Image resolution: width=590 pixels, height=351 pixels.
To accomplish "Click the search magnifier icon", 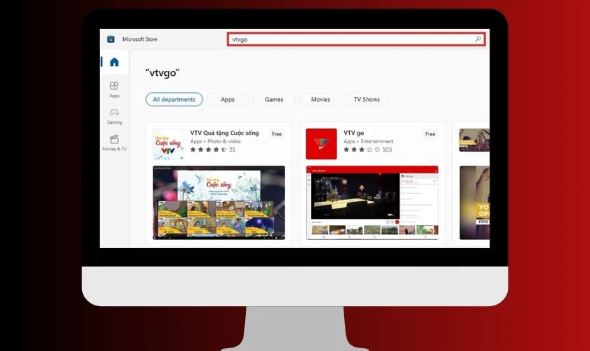I will pyautogui.click(x=478, y=39).
